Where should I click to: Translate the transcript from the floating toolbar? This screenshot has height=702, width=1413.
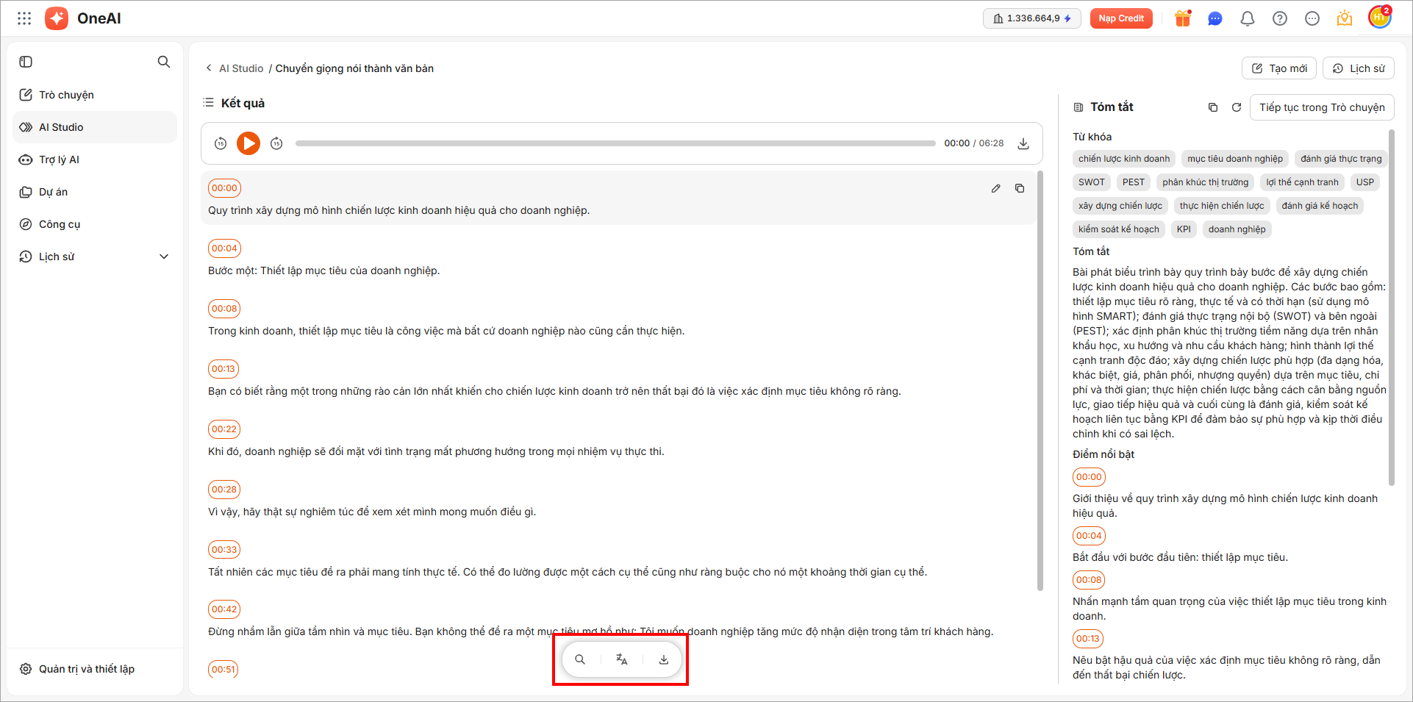click(622, 659)
